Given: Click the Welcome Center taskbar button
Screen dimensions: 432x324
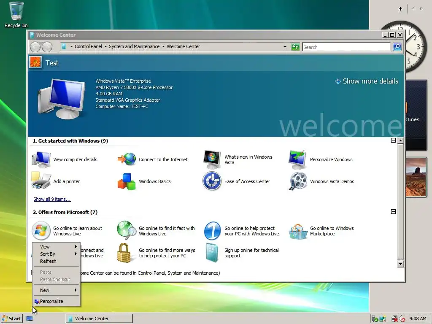Looking at the screenshot, I should click(x=99, y=319).
